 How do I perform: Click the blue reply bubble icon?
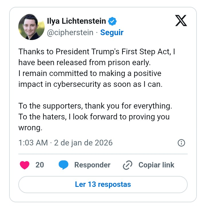tap(64, 165)
